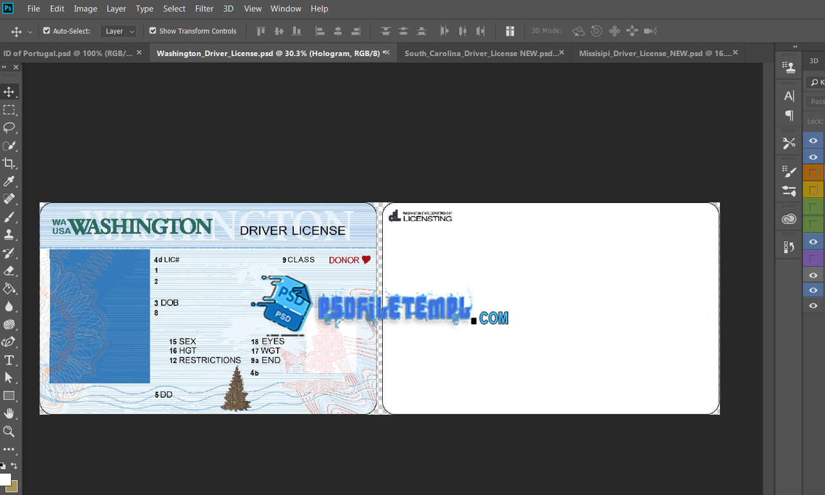Select the Pen tool
Screen dimensions: 825x495
coord(9,342)
